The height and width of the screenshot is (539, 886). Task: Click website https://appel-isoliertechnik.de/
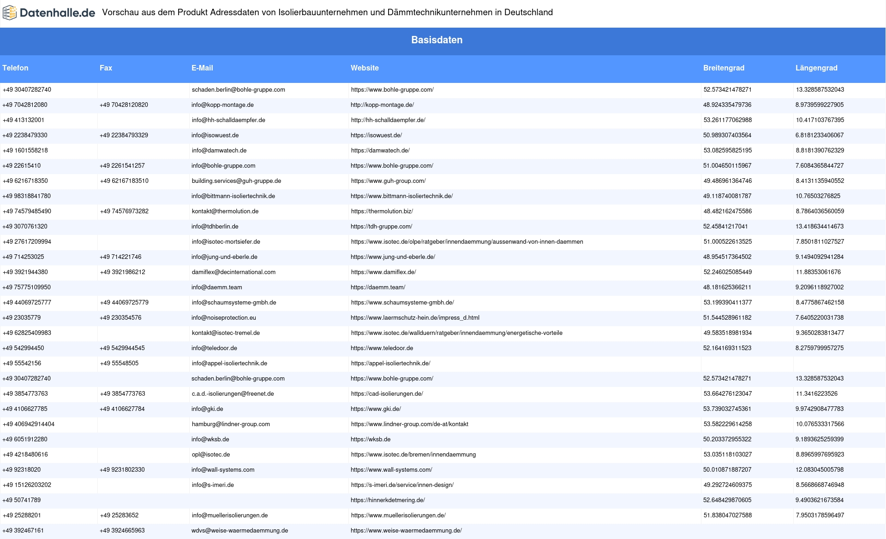390,363
